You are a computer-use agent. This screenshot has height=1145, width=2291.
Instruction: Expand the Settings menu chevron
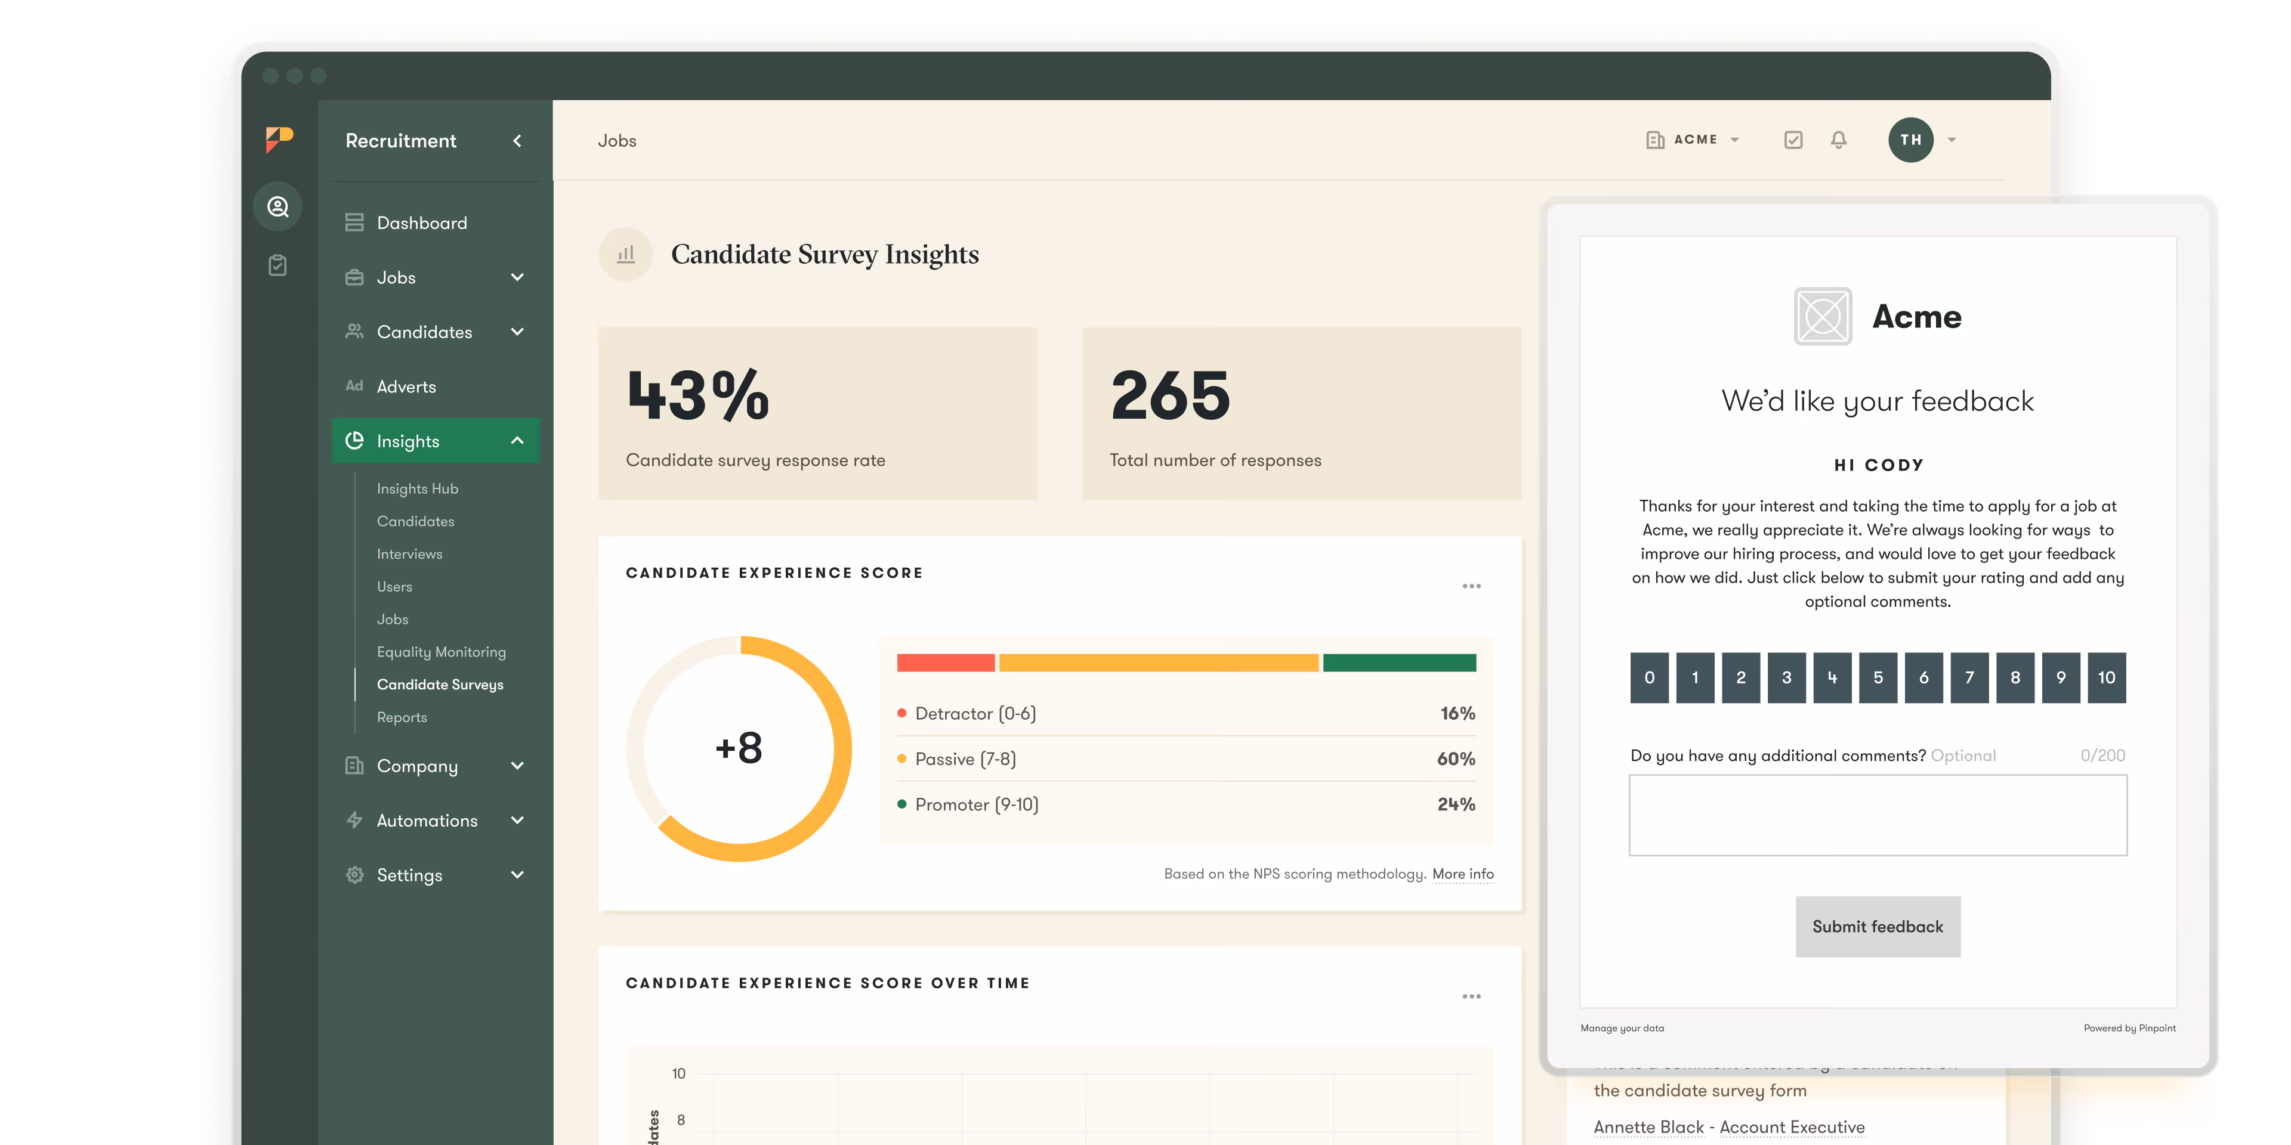coord(518,875)
